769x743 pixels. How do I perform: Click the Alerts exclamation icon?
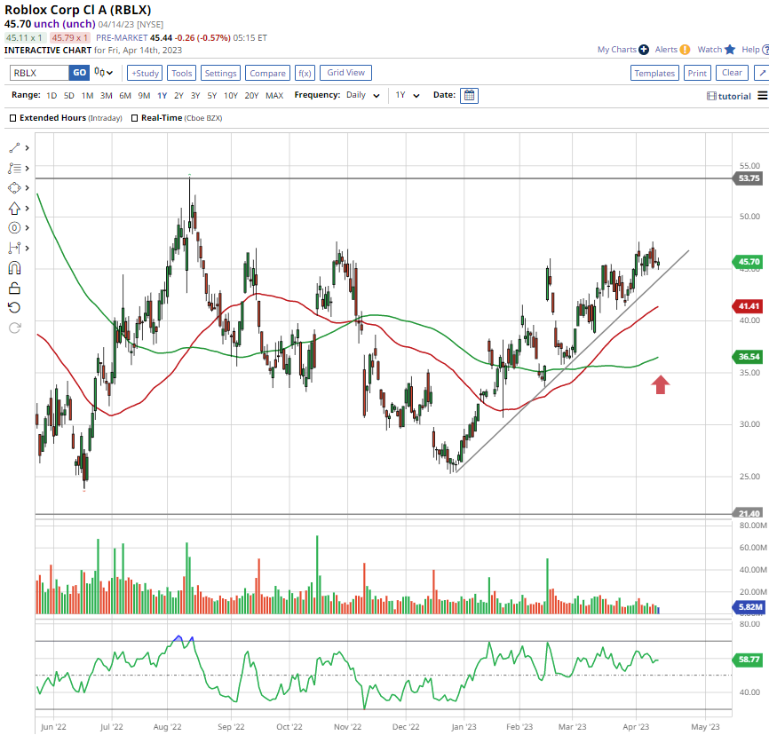coord(685,50)
